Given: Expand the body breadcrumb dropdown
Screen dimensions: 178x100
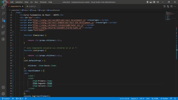Looking at the screenshot, I should 33,10.
